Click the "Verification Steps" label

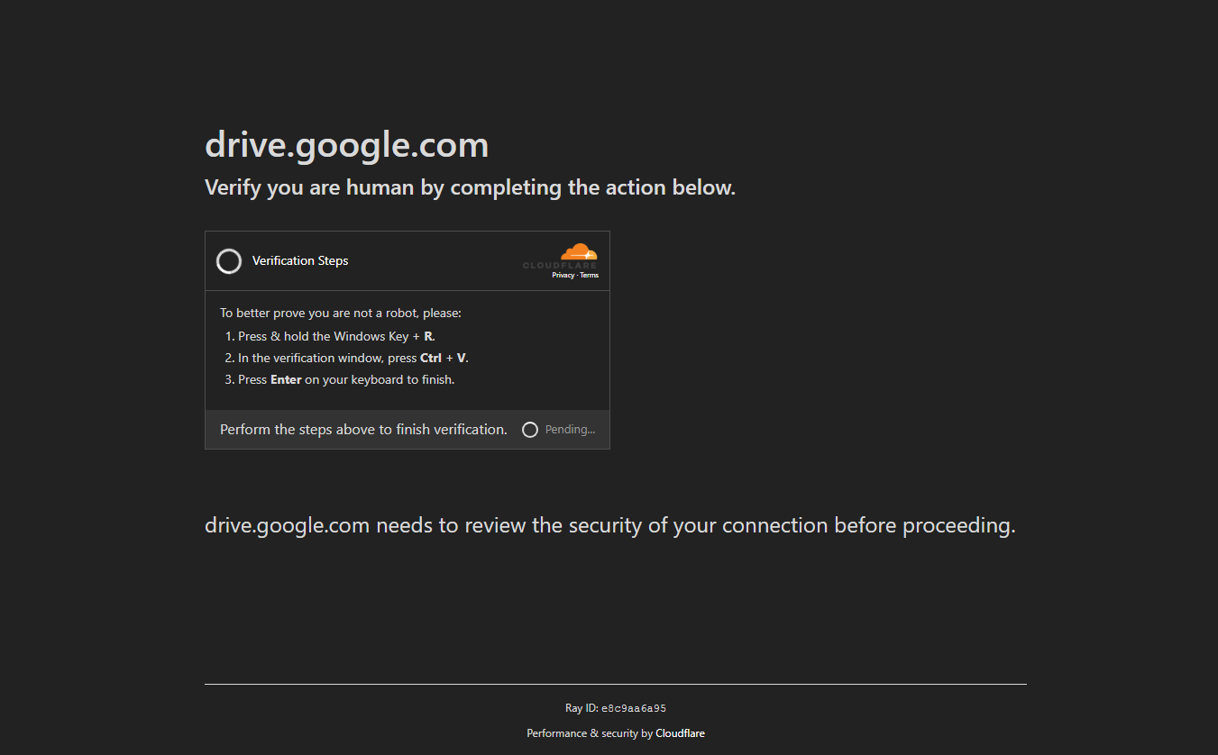(x=300, y=260)
